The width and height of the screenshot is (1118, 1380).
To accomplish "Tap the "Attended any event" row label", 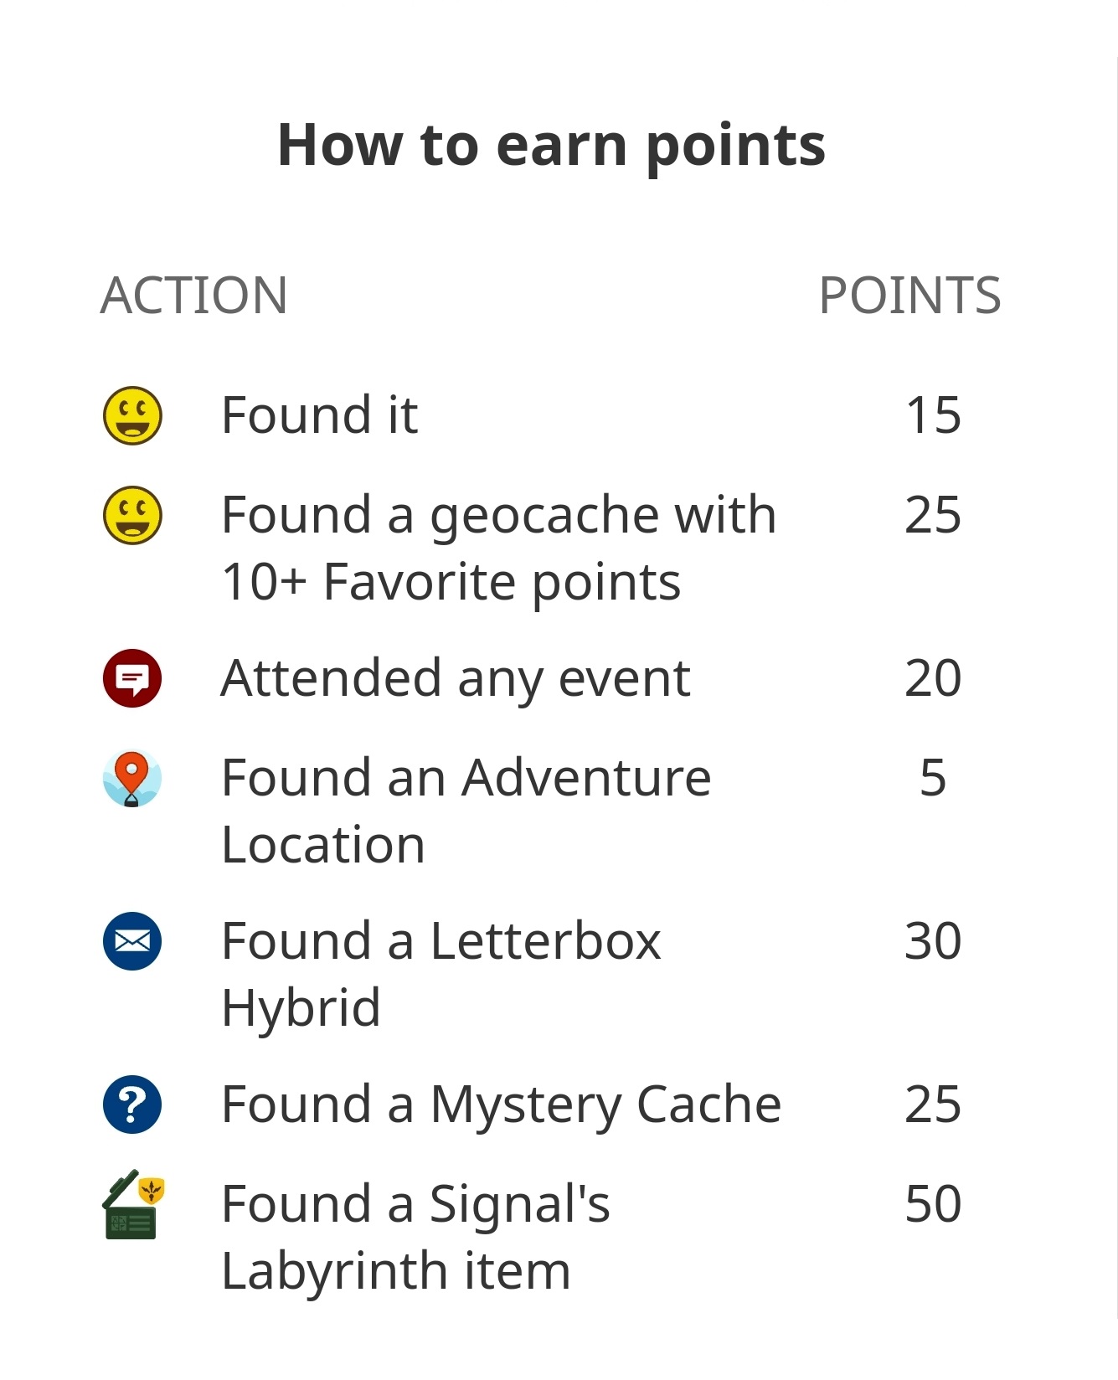I will tap(456, 678).
